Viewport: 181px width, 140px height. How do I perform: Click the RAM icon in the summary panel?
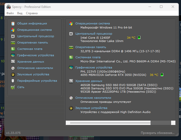click(x=71, y=47)
